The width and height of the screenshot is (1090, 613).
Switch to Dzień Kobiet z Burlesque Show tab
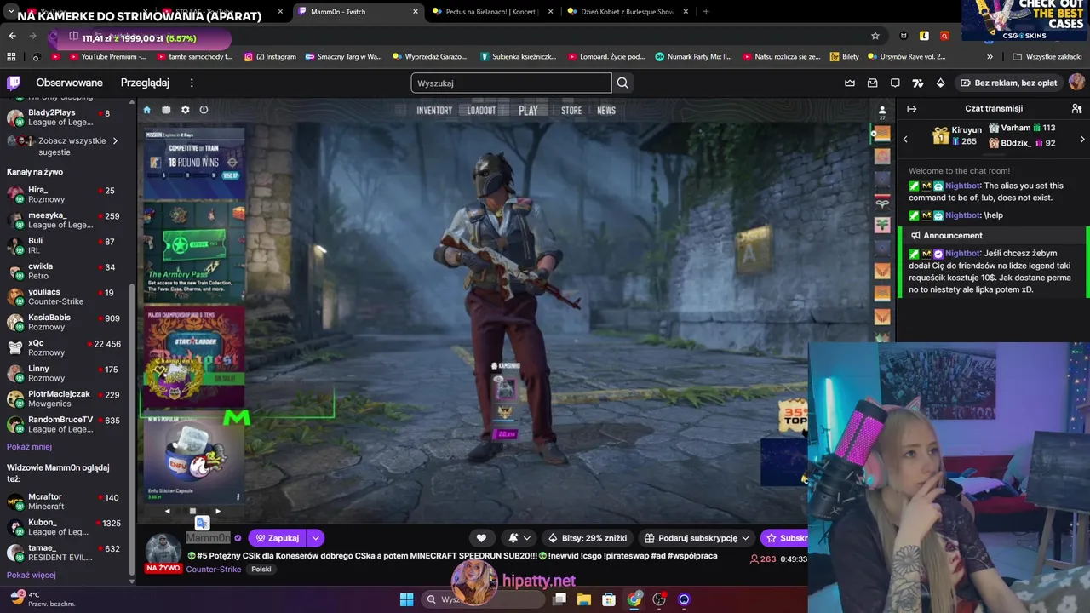[x=627, y=12]
